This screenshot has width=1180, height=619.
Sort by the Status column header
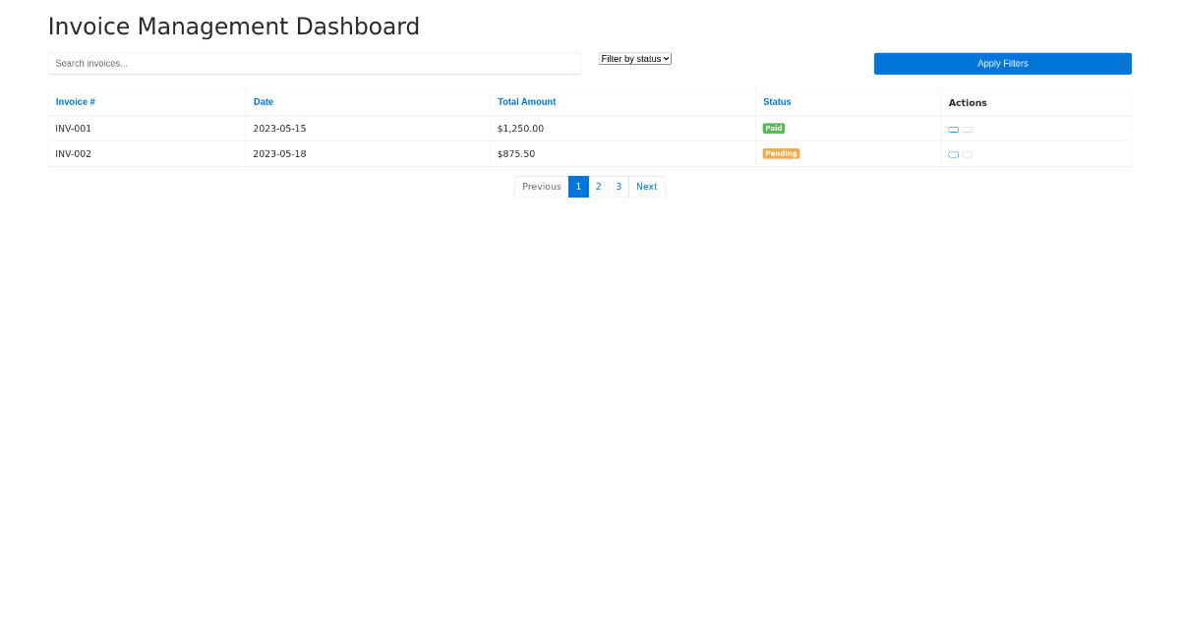777,101
